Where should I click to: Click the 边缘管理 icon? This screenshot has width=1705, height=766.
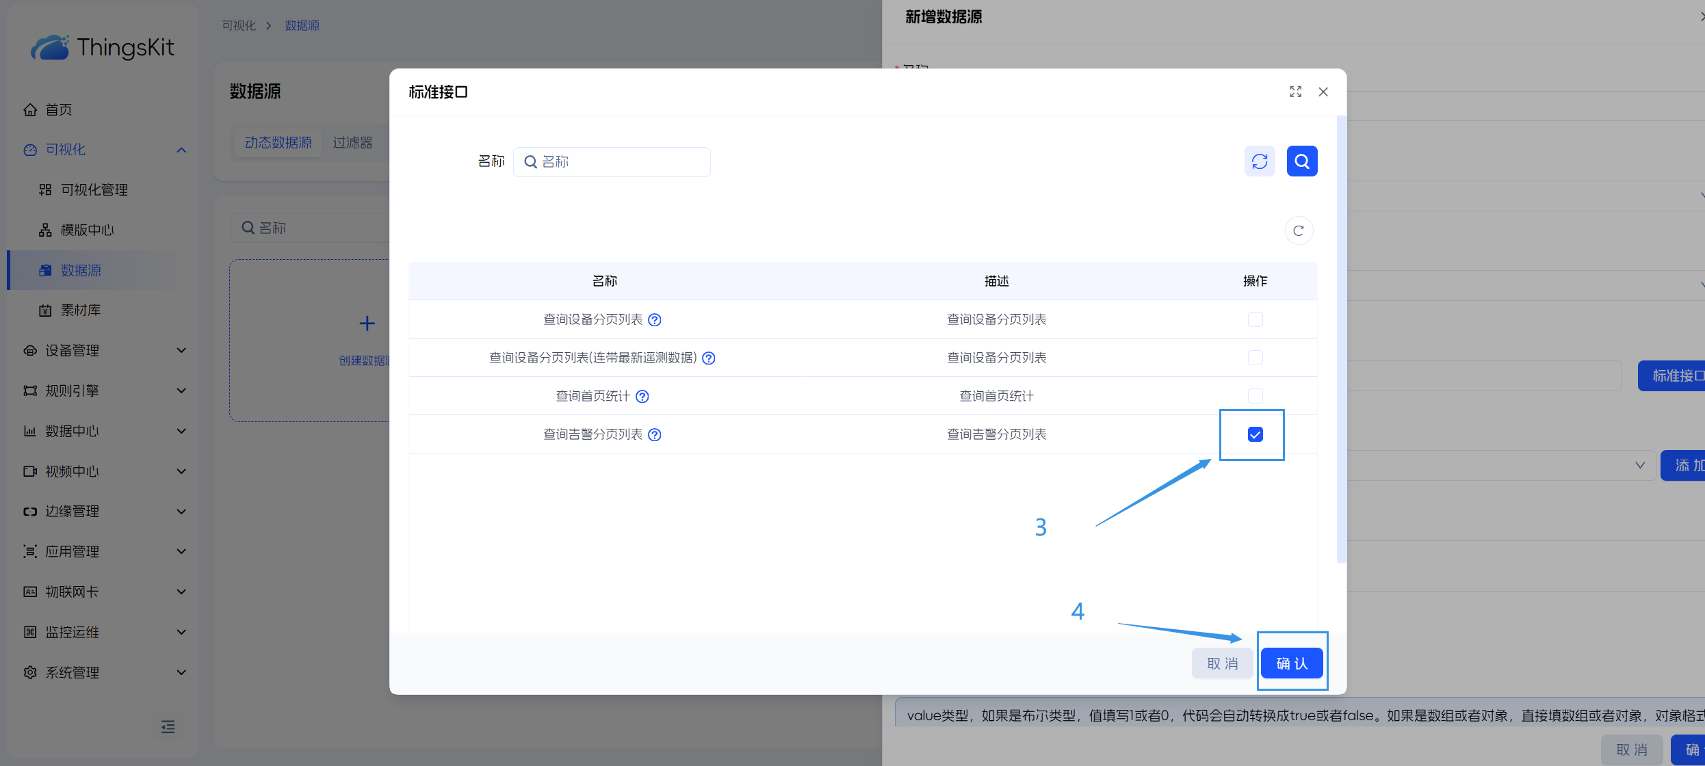coord(30,511)
